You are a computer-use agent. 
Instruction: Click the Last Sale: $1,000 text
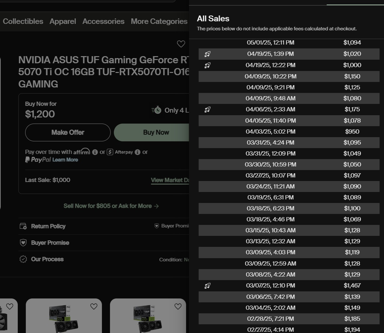[47, 180]
